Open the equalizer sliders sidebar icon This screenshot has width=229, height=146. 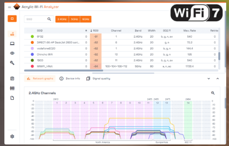coord(12,88)
